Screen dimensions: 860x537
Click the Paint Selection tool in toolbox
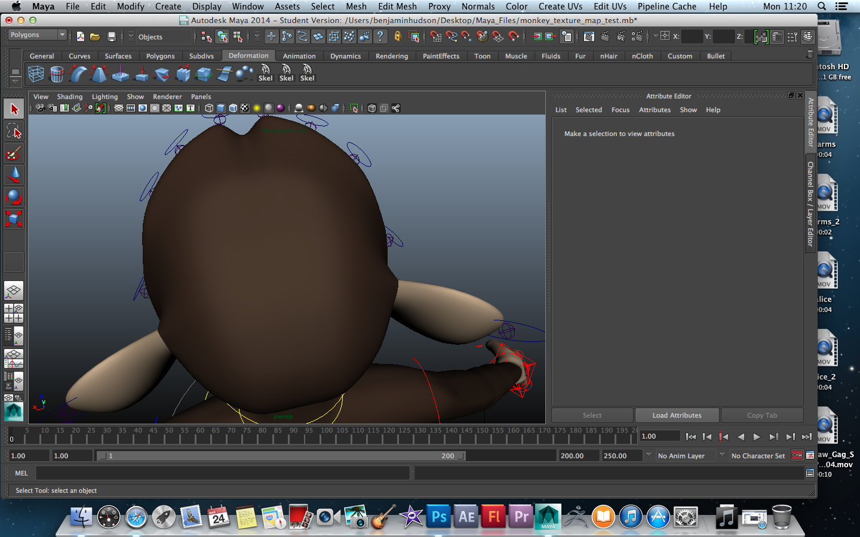click(14, 153)
